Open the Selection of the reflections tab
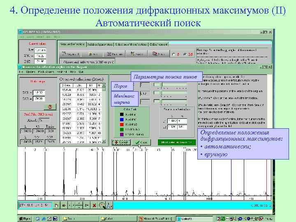296x222 pixels. click(131, 44)
